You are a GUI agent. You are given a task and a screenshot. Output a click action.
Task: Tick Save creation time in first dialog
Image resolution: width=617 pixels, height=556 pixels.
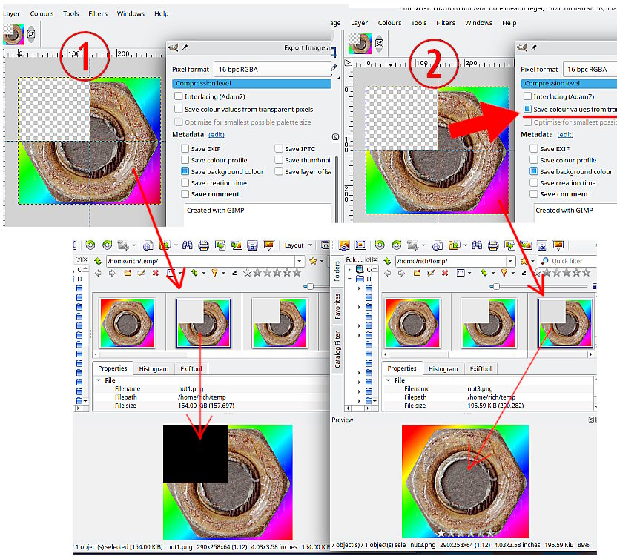click(185, 182)
